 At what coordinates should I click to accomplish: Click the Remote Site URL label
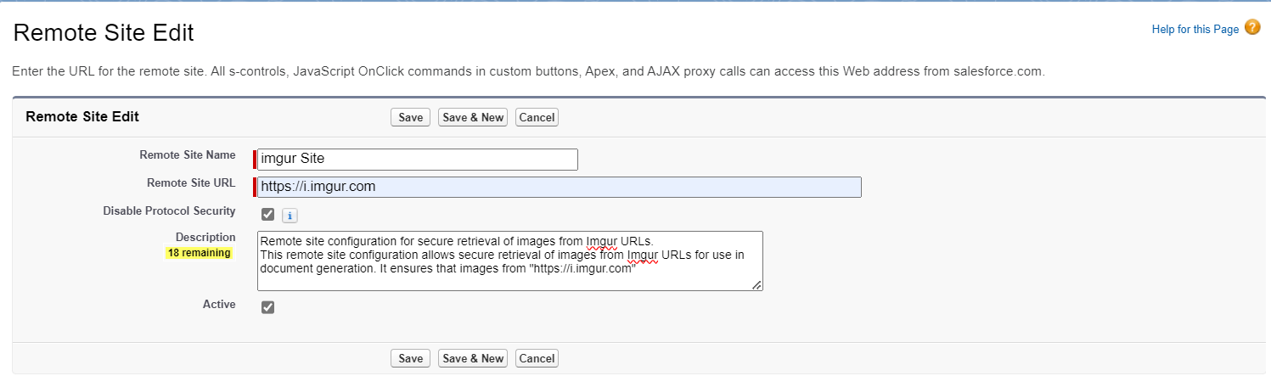click(x=191, y=183)
